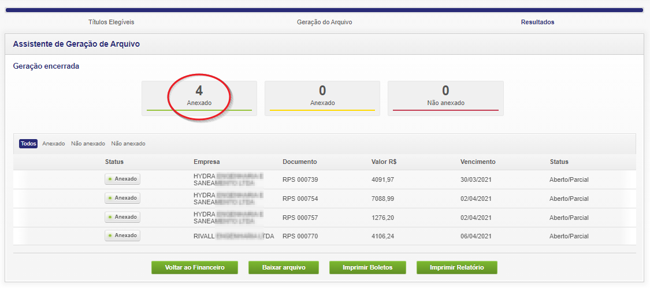
Task: Go to the Títulos Elegíveis step
Action: 111,22
